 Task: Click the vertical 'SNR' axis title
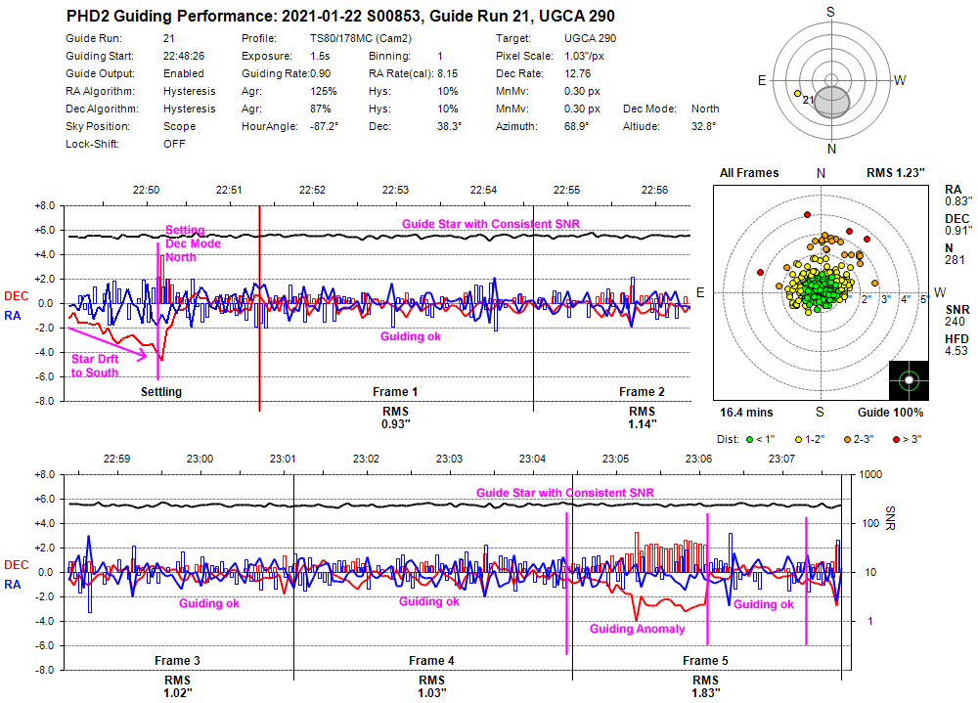890,518
